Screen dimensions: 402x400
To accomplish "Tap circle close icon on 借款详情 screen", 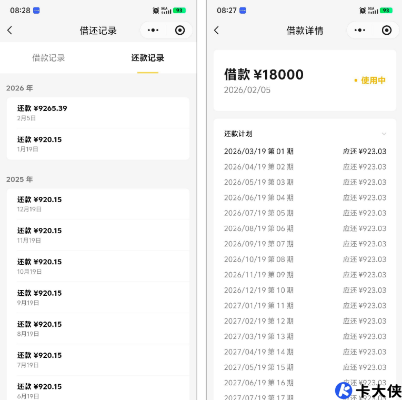I will tap(387, 31).
